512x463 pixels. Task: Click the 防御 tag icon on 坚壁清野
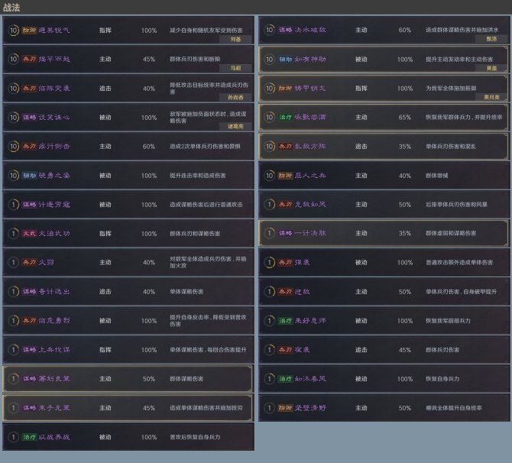coord(284,408)
